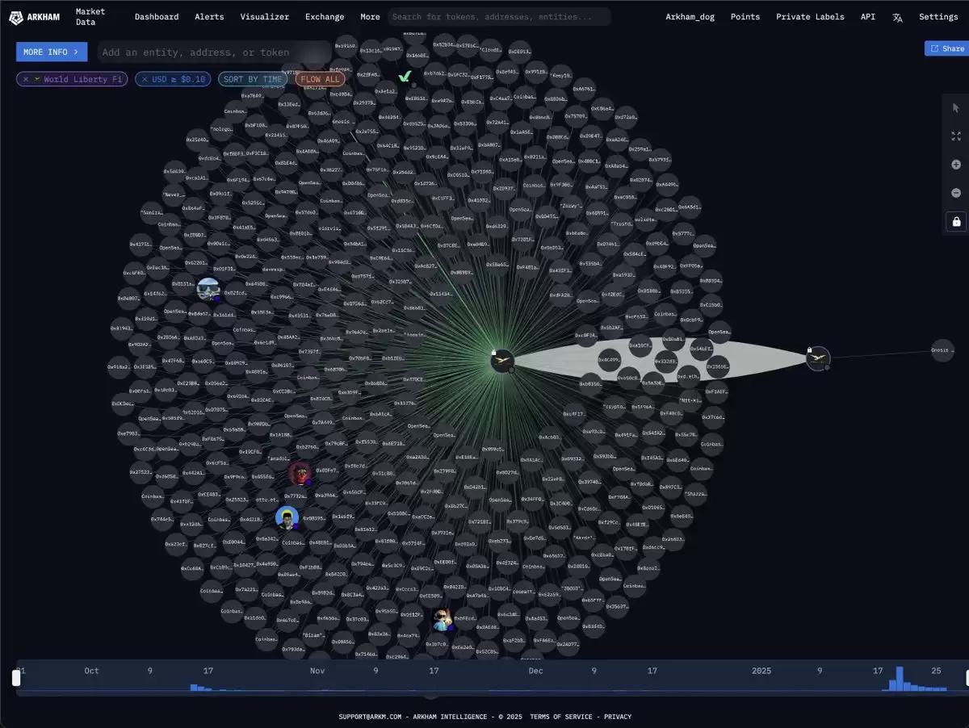Click the goggles avatar node near 0x8151
Screen dimensions: 969x728
[208, 289]
